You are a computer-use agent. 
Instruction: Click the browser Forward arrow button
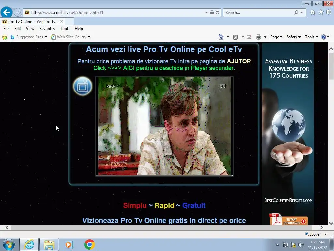18,13
